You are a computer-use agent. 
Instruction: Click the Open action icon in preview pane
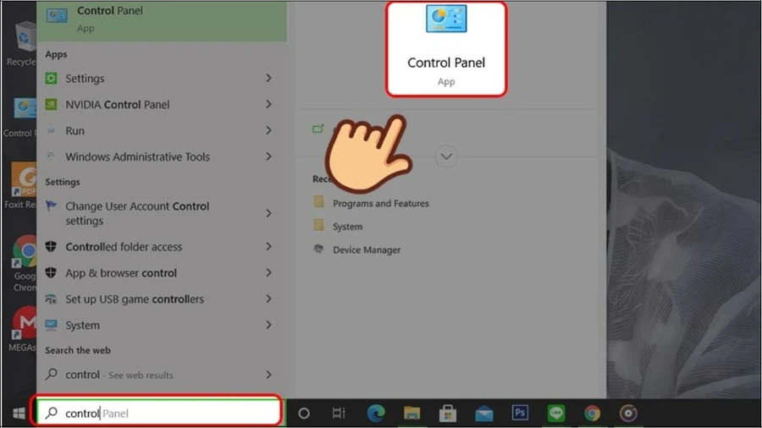[317, 129]
